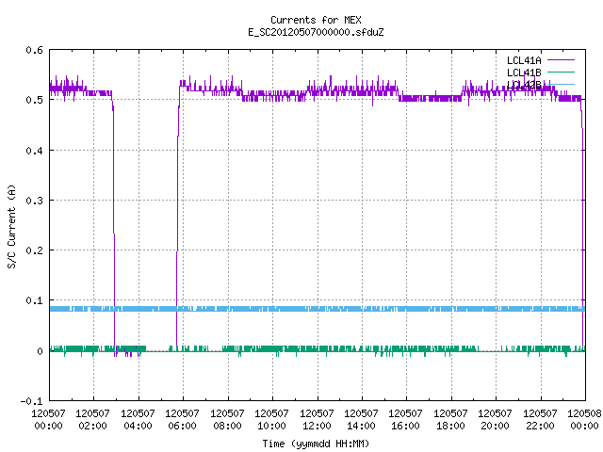Click the x-axis label '120507 10:00'
The width and height of the screenshot is (603, 452).
[272, 419]
